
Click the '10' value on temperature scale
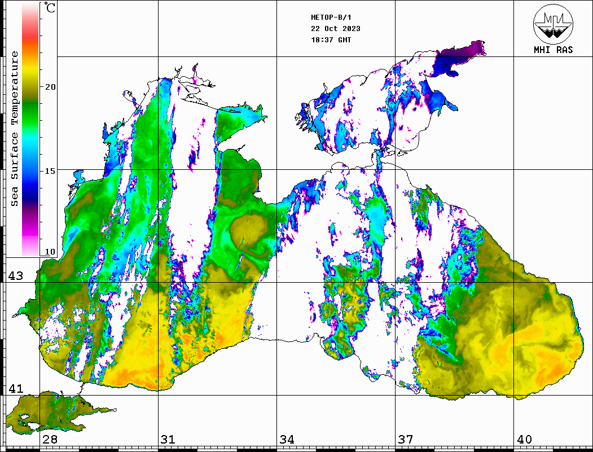pyautogui.click(x=50, y=252)
